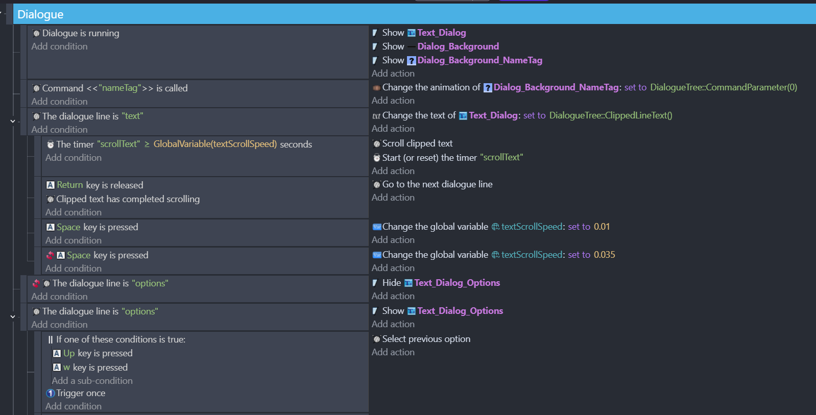
Task: Click the red inverted icon on the "options" dialogue line condition
Action: 36,283
